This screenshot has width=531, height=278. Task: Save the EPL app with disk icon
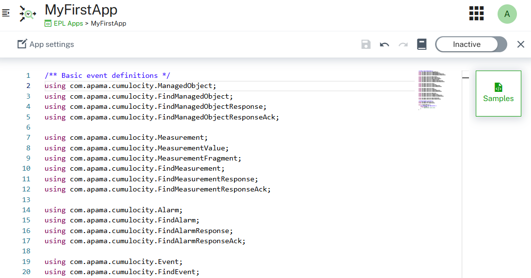366,44
